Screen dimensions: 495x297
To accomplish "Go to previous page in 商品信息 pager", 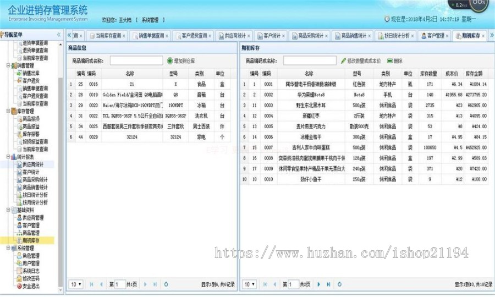I will tap(101, 284).
